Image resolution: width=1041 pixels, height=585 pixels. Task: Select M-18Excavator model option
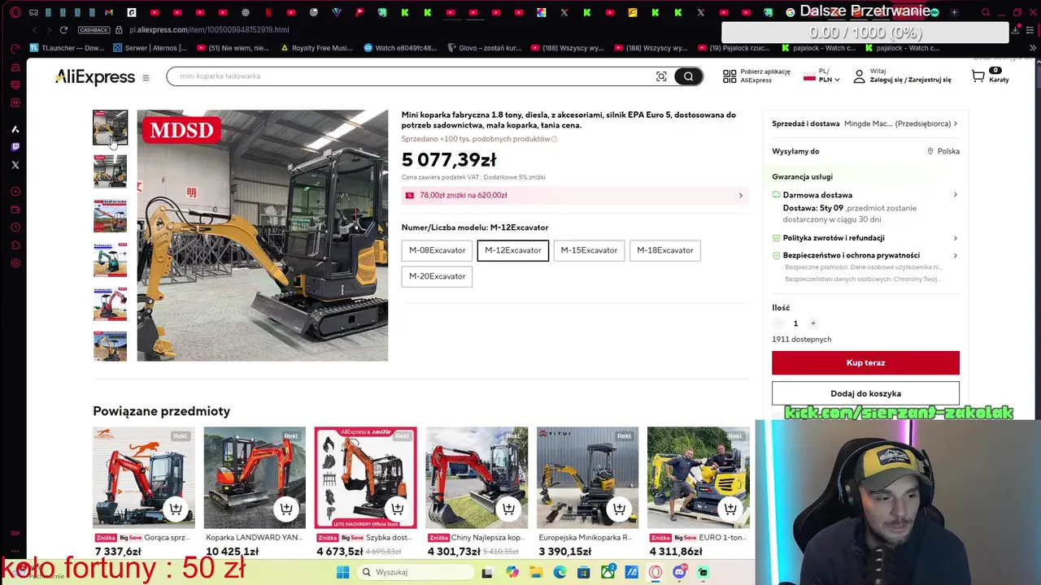[665, 250]
